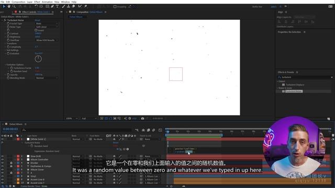Clear the Effects & Presets search field
The height and width of the screenshot is (188, 335).
tap(332, 77)
